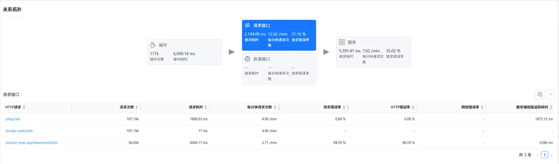Open the /sockjs-node/info request link
This screenshot has width=559, height=164.
(19, 131)
